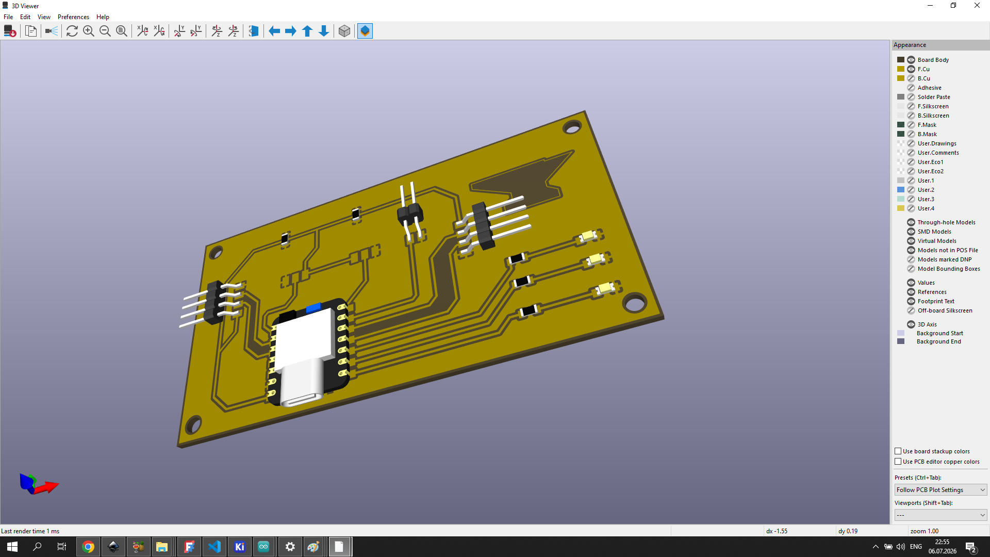The width and height of the screenshot is (990, 557).
Task: Move the board right with the arrow
Action: coord(291,31)
